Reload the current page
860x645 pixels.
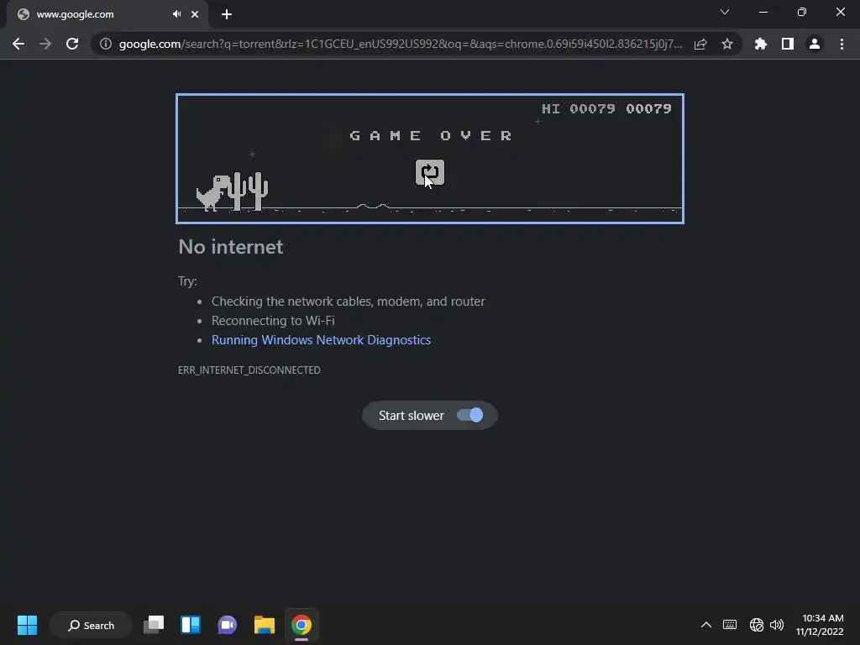72,44
